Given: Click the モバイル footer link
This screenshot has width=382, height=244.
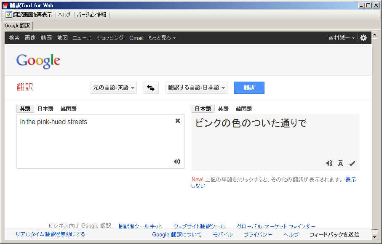Looking at the screenshot, I should click(222, 234).
